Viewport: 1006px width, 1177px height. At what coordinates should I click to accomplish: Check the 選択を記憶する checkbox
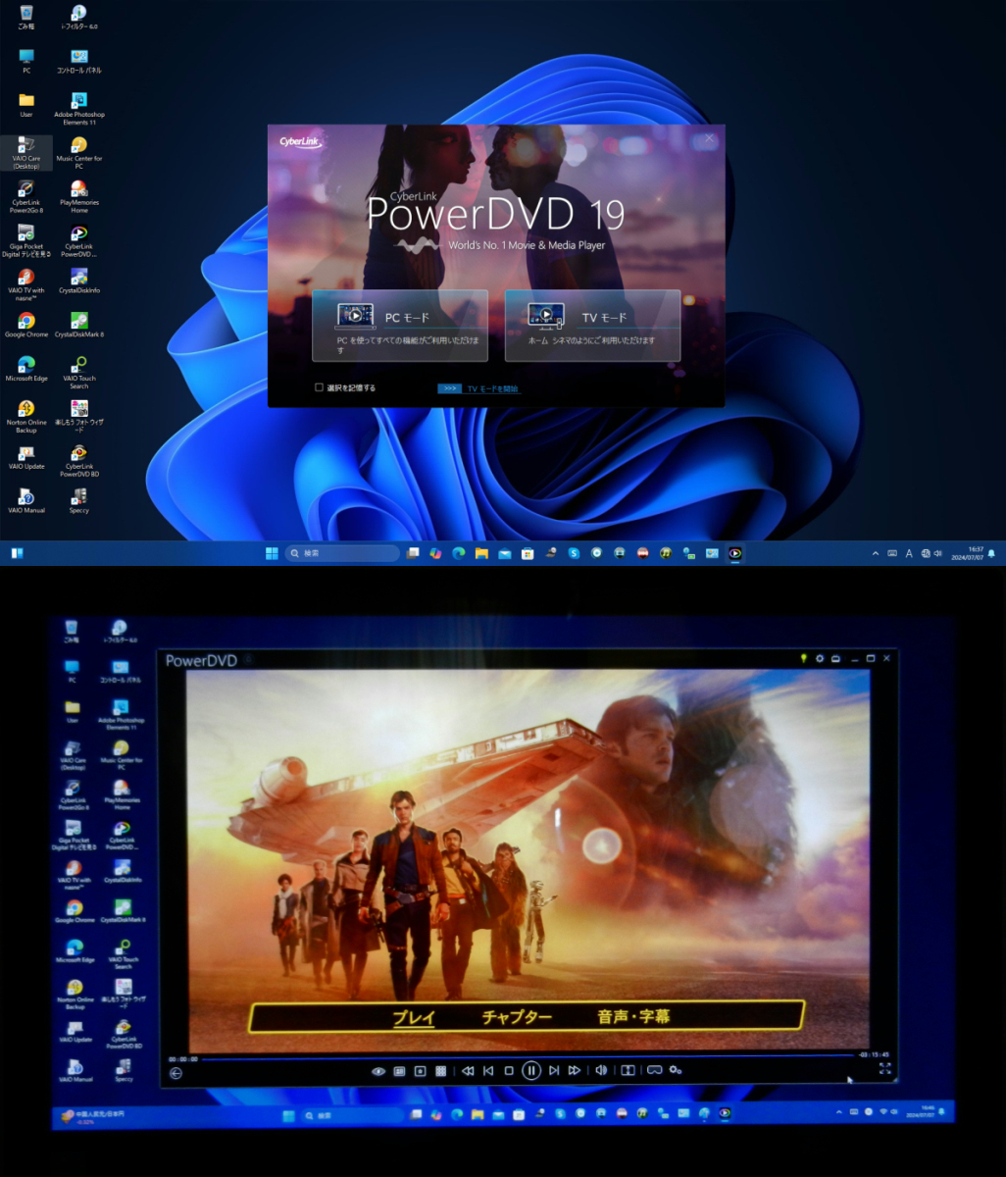click(319, 387)
